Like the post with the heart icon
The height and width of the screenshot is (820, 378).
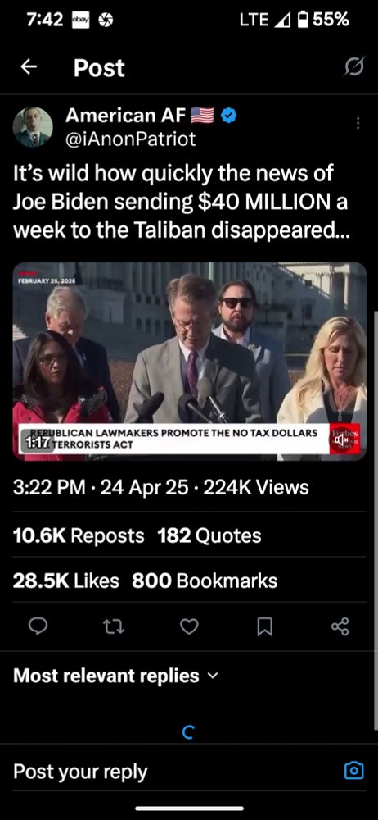click(189, 626)
